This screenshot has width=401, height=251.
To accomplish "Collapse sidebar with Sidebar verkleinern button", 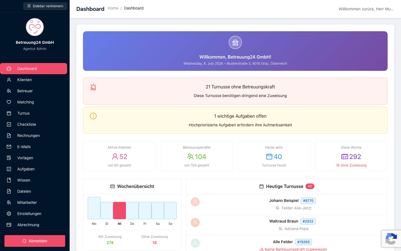I will (x=45, y=6).
